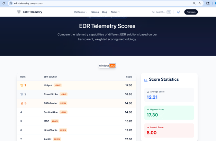
Task: Click the 12.00 score for Auditd
Action: coord(129,139)
